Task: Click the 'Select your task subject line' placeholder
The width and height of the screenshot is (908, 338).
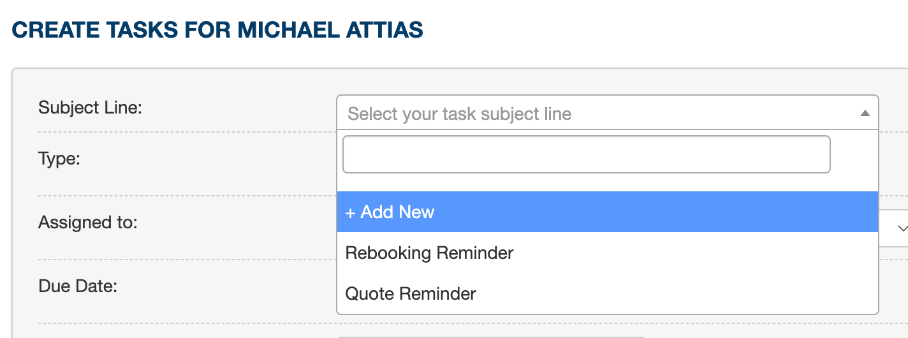Action: pos(460,114)
